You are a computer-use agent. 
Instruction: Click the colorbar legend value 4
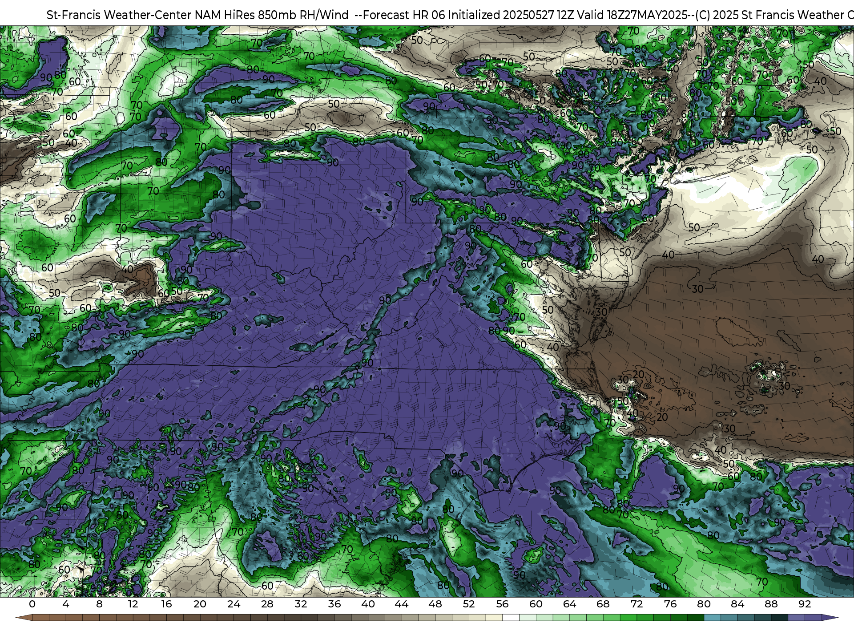point(66,604)
